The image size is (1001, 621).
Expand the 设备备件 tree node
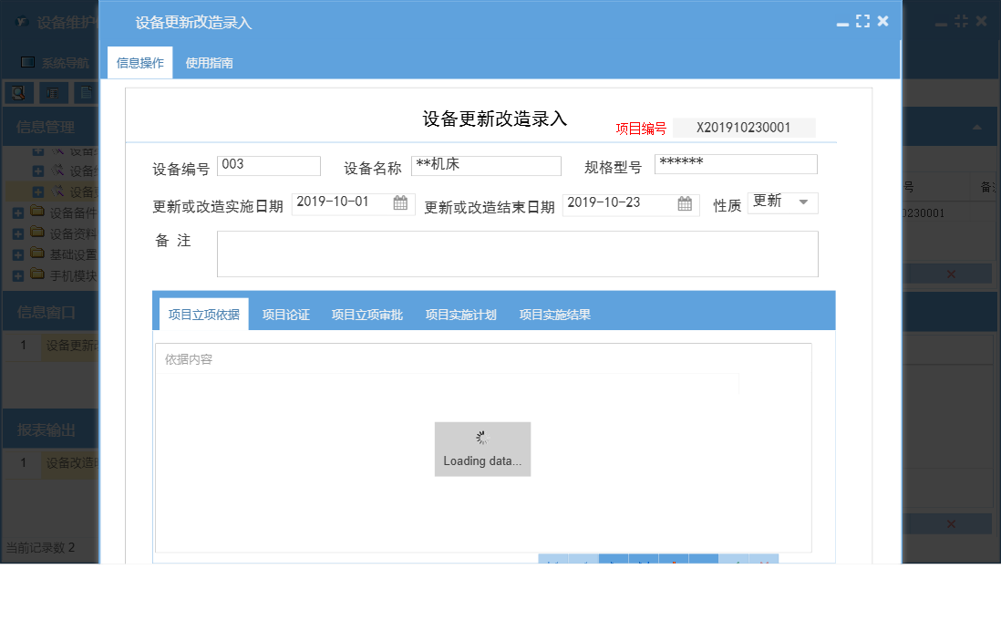point(18,212)
